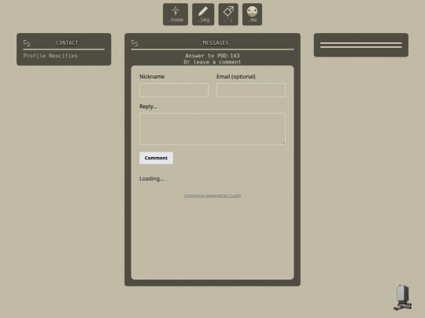Screen dimensions: 425x318
Task: Click the MESSAGES panel heading
Action: coord(216,43)
